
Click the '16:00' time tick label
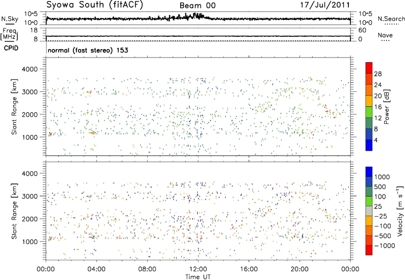click(x=249, y=269)
